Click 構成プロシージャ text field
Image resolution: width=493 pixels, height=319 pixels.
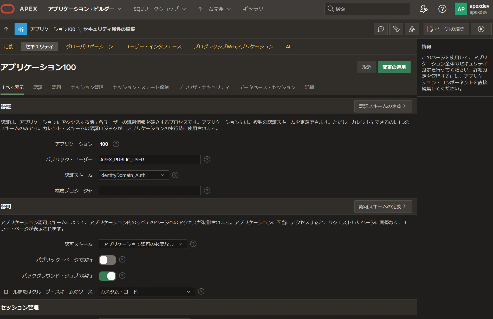(x=150, y=191)
